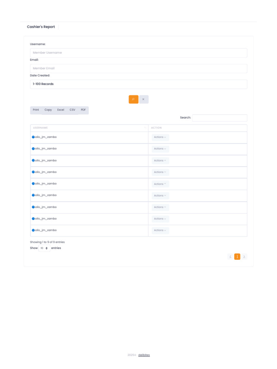
Task: Click the blue icon in the eighth table row
Action: pos(33,219)
